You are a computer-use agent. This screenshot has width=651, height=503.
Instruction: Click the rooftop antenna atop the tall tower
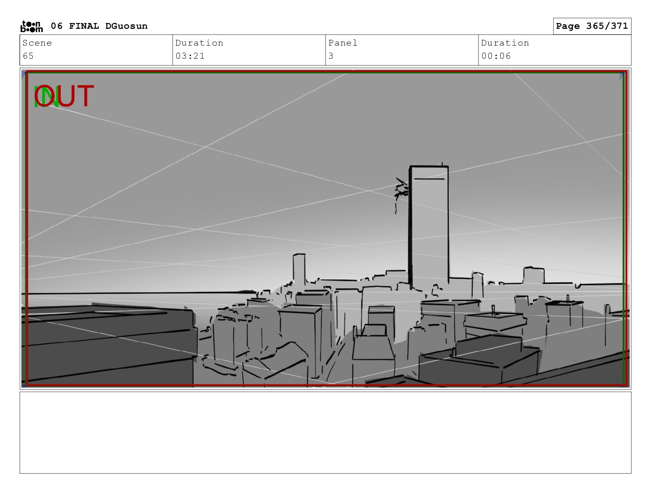point(442,164)
